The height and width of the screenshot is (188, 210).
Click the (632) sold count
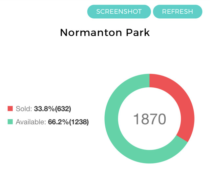[x=63, y=109]
